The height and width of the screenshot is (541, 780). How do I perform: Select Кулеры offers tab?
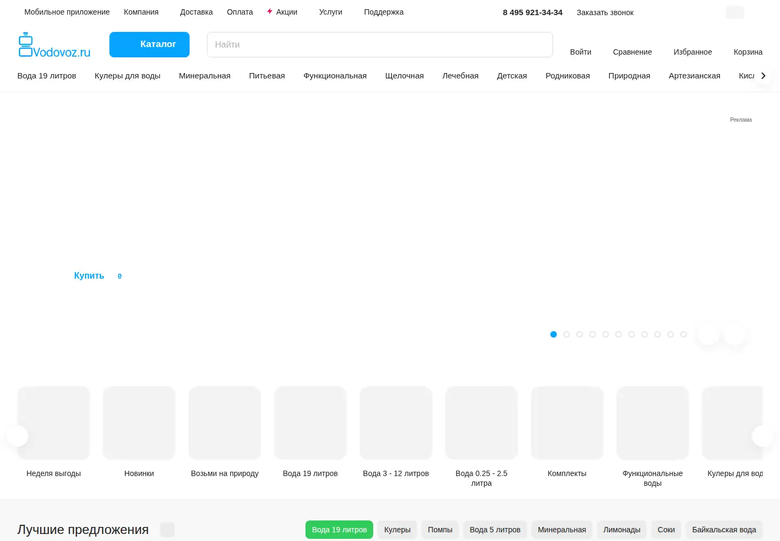pyautogui.click(x=398, y=530)
